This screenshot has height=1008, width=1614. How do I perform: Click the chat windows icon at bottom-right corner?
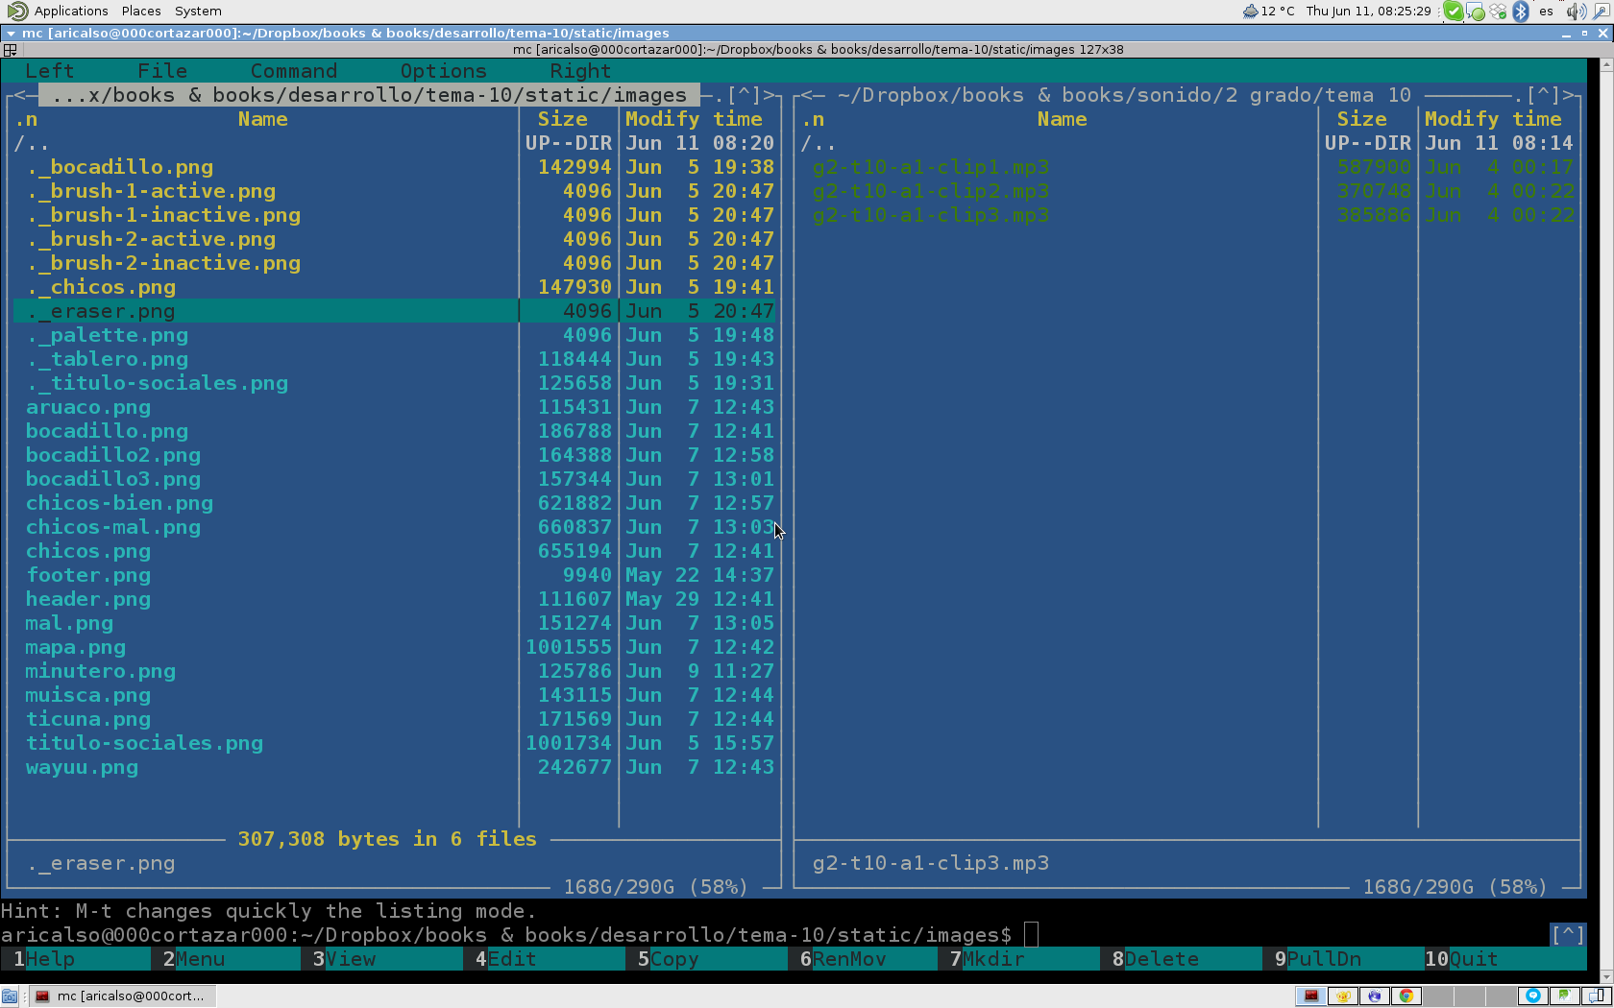click(1597, 996)
